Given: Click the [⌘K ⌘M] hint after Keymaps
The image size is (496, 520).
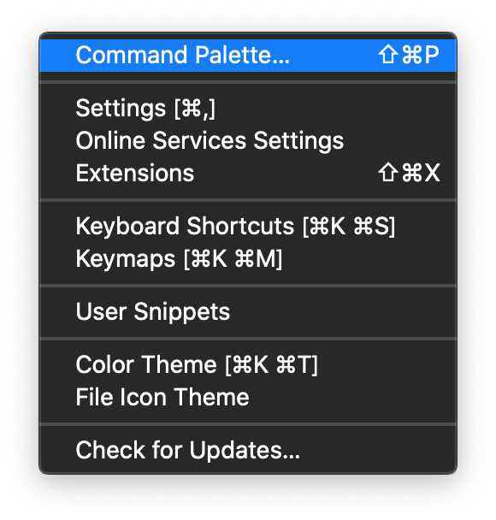Looking at the screenshot, I should point(233,259).
